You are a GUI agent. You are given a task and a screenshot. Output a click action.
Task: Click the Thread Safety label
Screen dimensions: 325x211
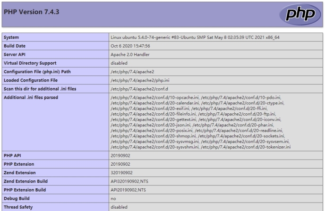pos(18,207)
